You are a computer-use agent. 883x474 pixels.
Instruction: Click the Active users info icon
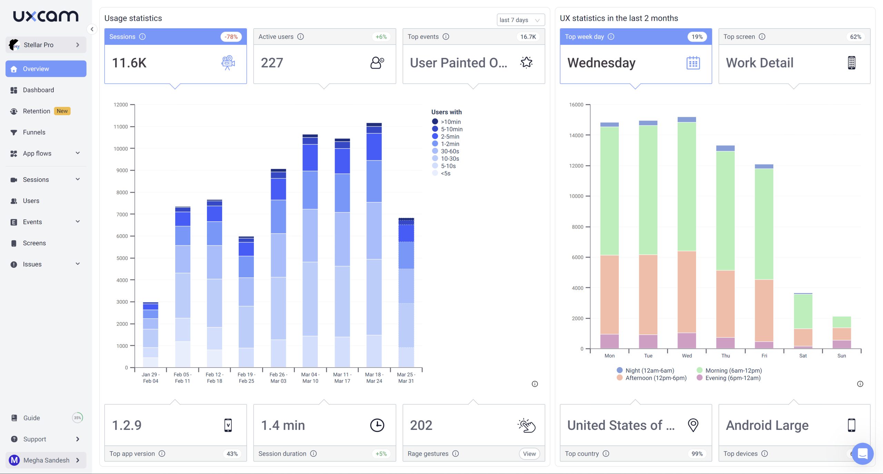click(300, 37)
